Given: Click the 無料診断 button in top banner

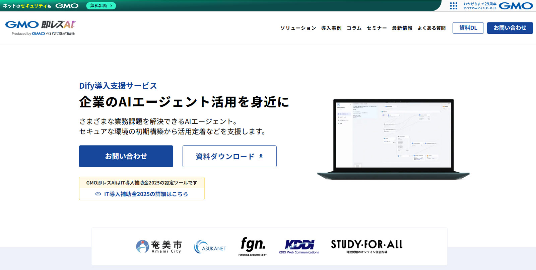Looking at the screenshot, I should tap(101, 6).
